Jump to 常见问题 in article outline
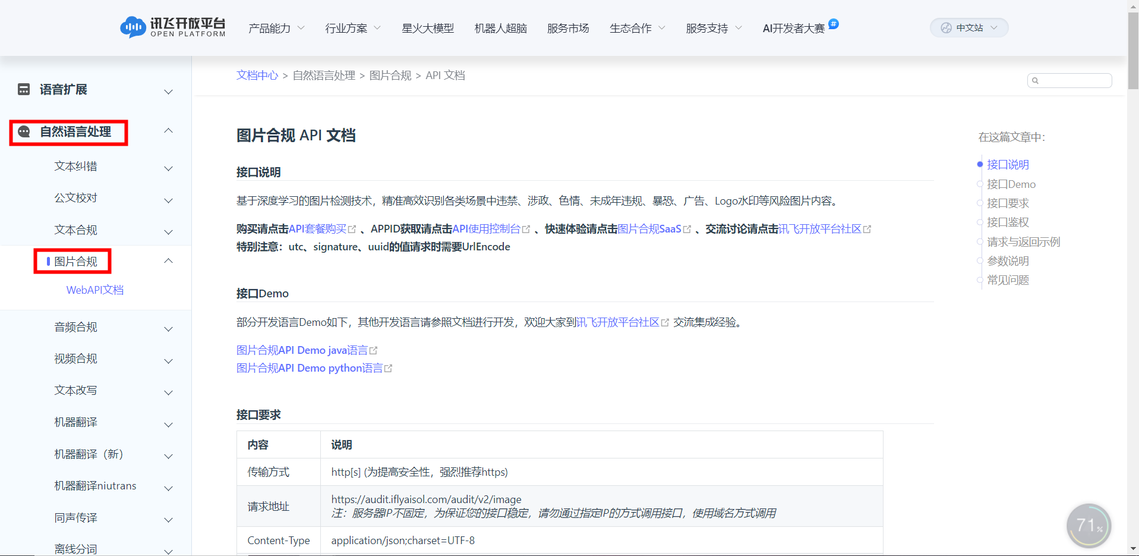This screenshot has width=1139, height=556. pos(1008,280)
